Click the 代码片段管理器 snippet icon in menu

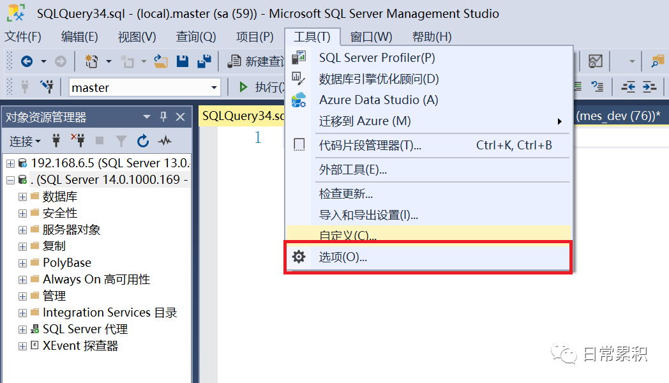click(299, 145)
